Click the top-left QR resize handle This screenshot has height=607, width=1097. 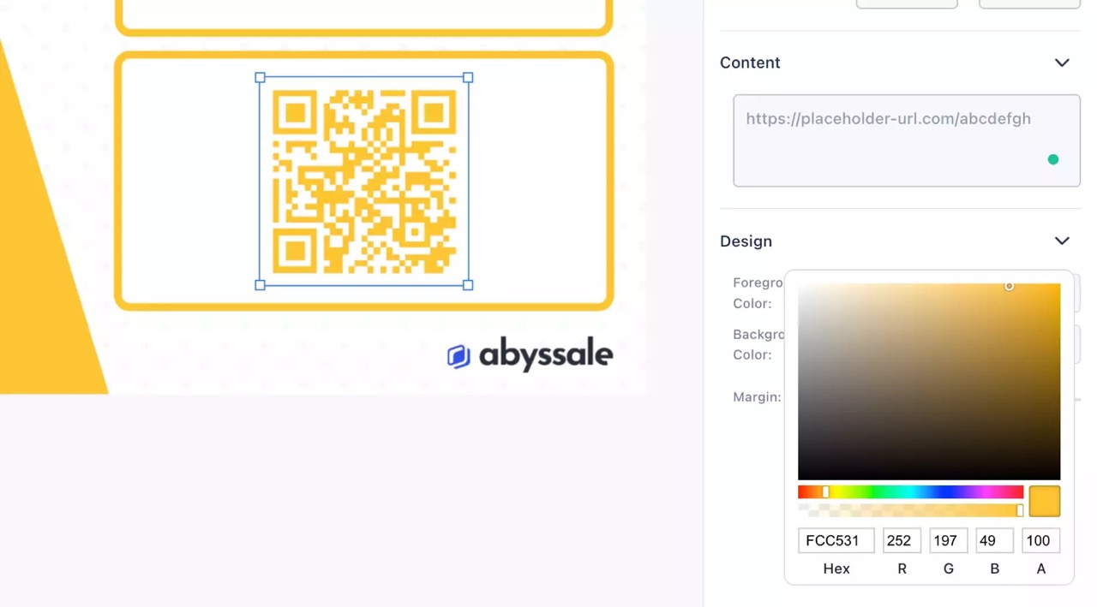261,77
